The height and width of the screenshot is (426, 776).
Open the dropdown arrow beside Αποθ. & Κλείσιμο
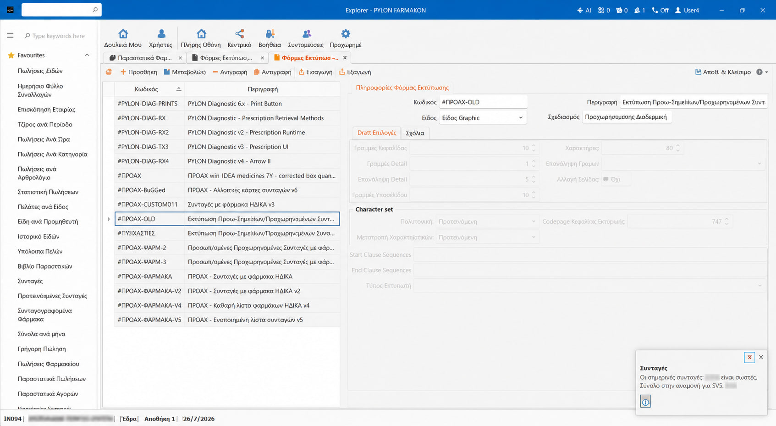[766, 72]
